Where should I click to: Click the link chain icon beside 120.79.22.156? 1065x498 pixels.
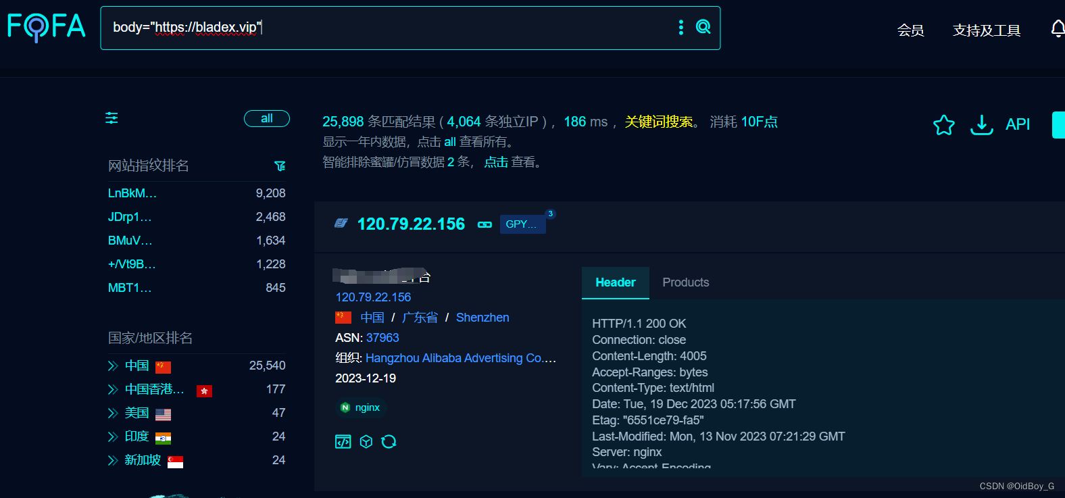485,224
